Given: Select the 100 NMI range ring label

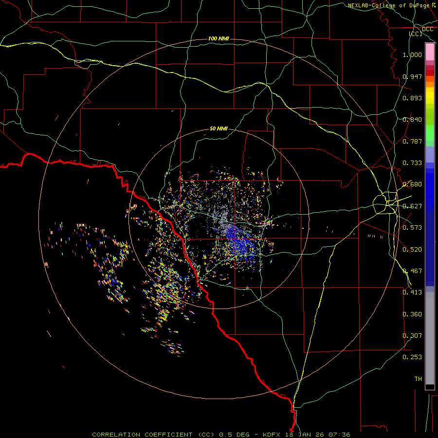Looking at the screenshot, I should click(219, 38).
